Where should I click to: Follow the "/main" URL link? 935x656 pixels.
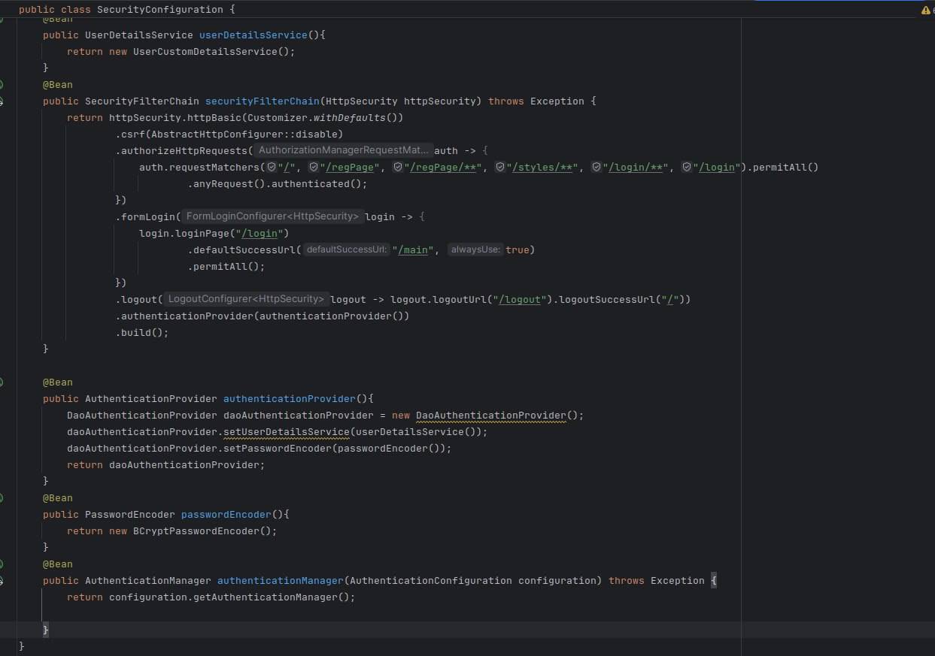click(413, 249)
